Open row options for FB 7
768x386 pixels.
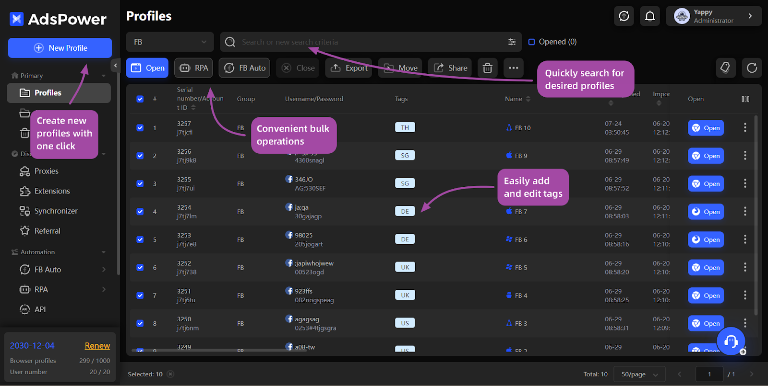pos(745,211)
